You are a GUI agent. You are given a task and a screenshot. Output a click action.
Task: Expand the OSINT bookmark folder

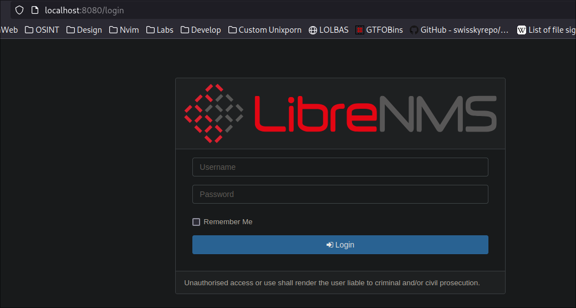(x=42, y=30)
